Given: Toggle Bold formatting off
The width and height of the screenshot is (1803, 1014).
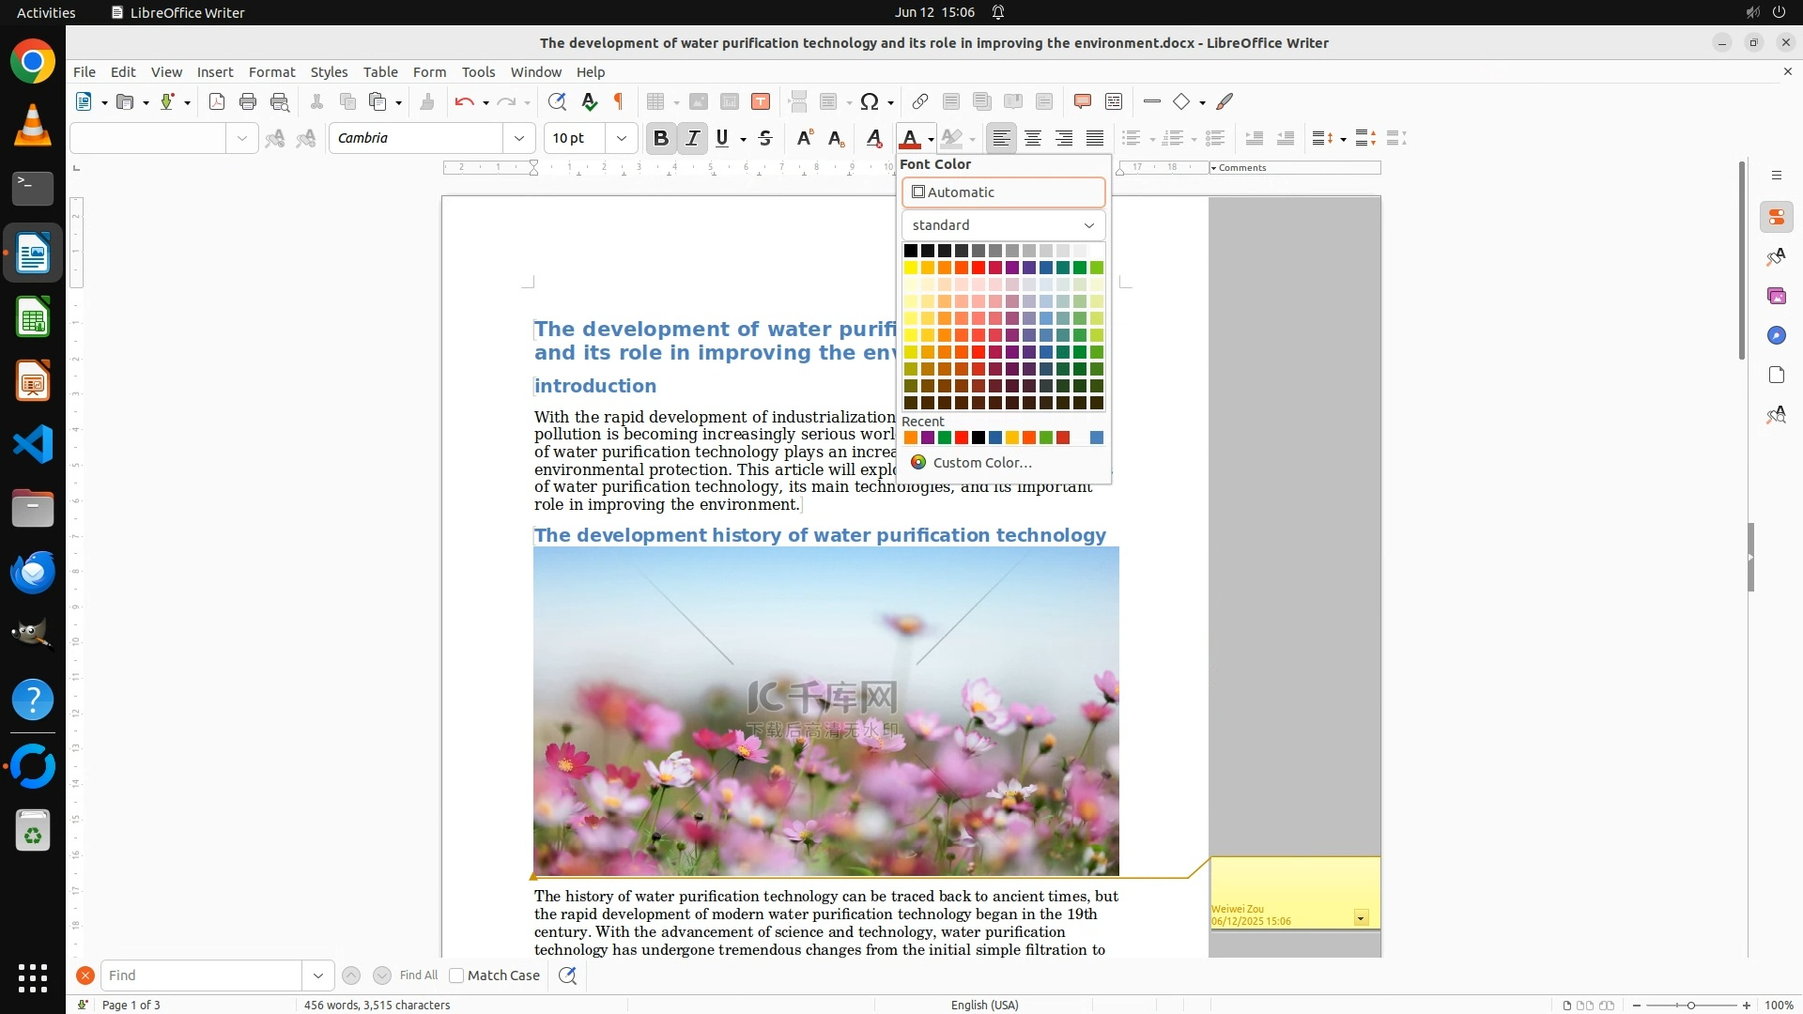Looking at the screenshot, I should tap(661, 138).
